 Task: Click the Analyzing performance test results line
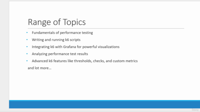pos(60,54)
